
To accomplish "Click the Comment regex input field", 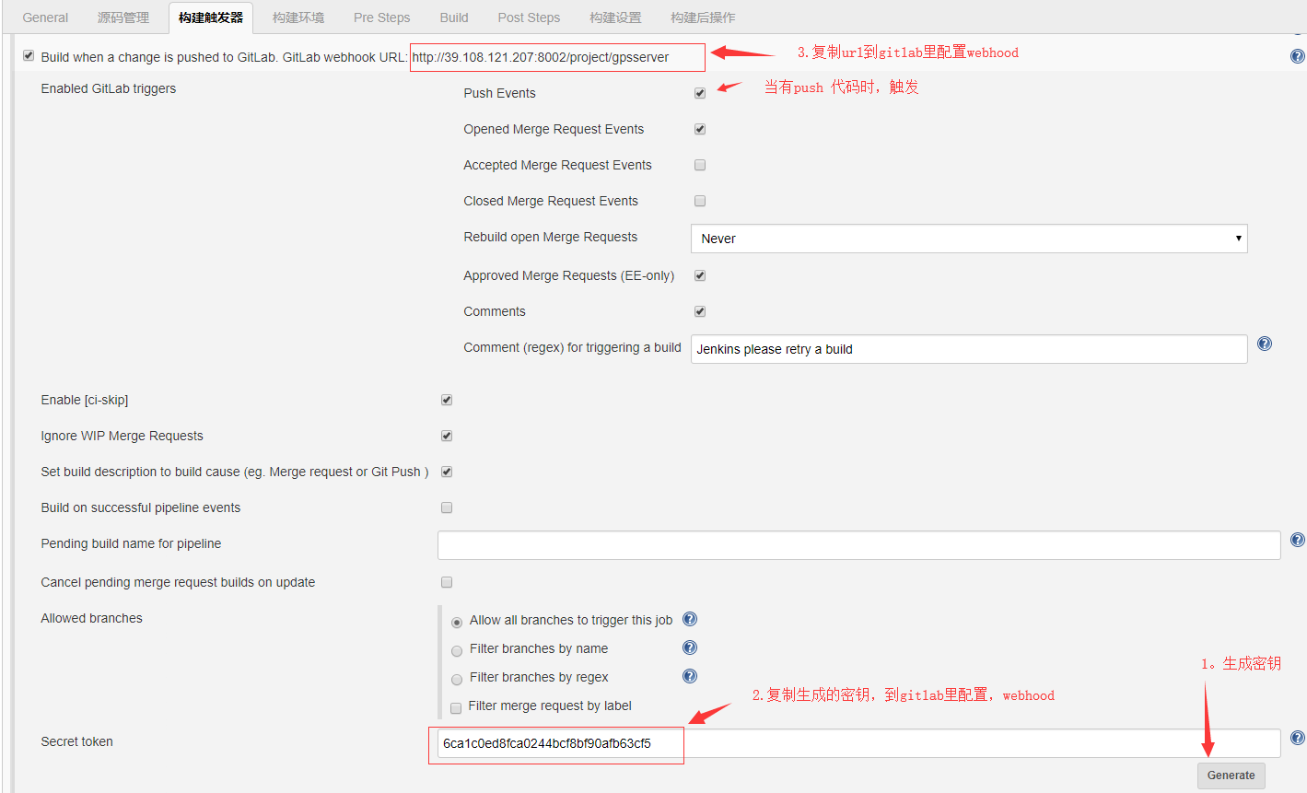I will coord(969,349).
